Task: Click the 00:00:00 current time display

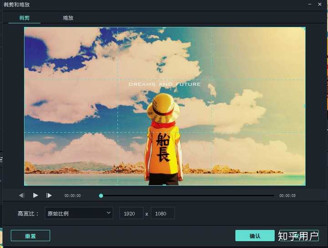Action: [72, 195]
